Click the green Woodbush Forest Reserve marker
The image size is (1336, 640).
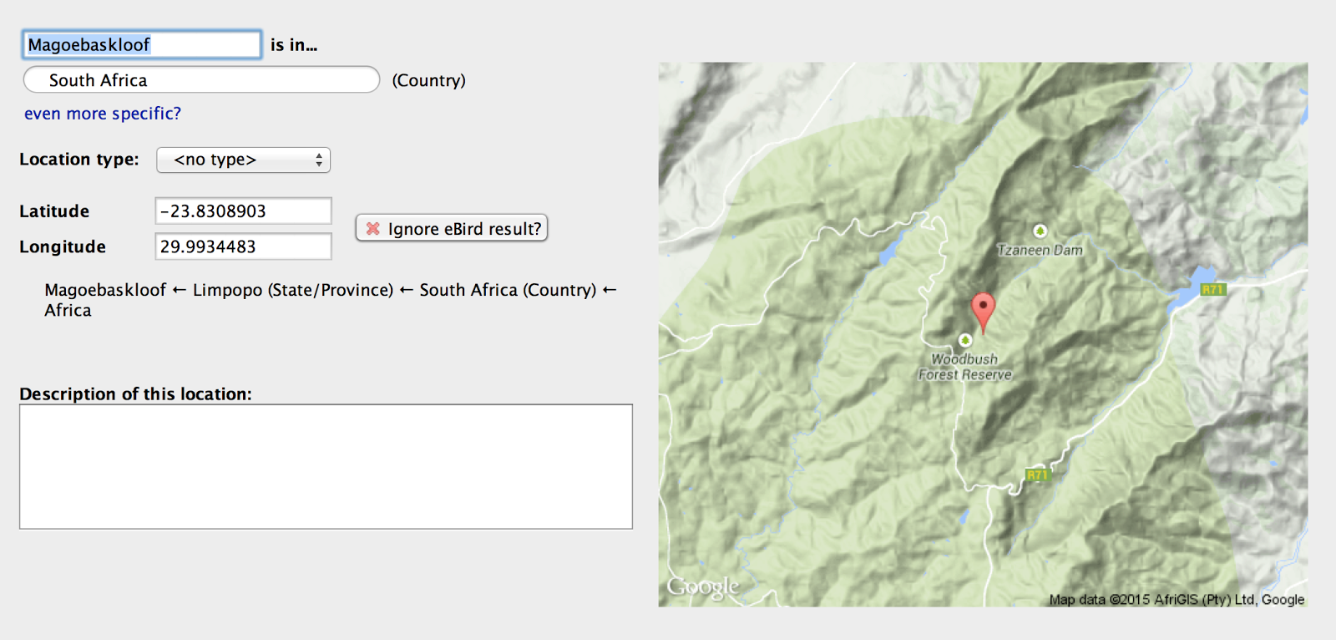(965, 340)
